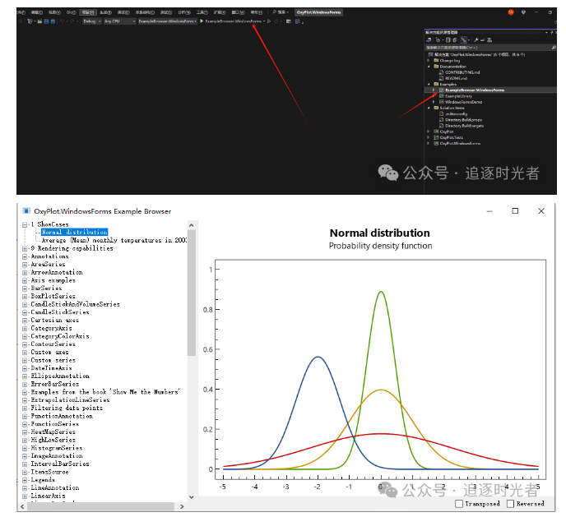
Task: Click the Switch Views icon in Solution Explorer toolbar
Action: [429, 40]
